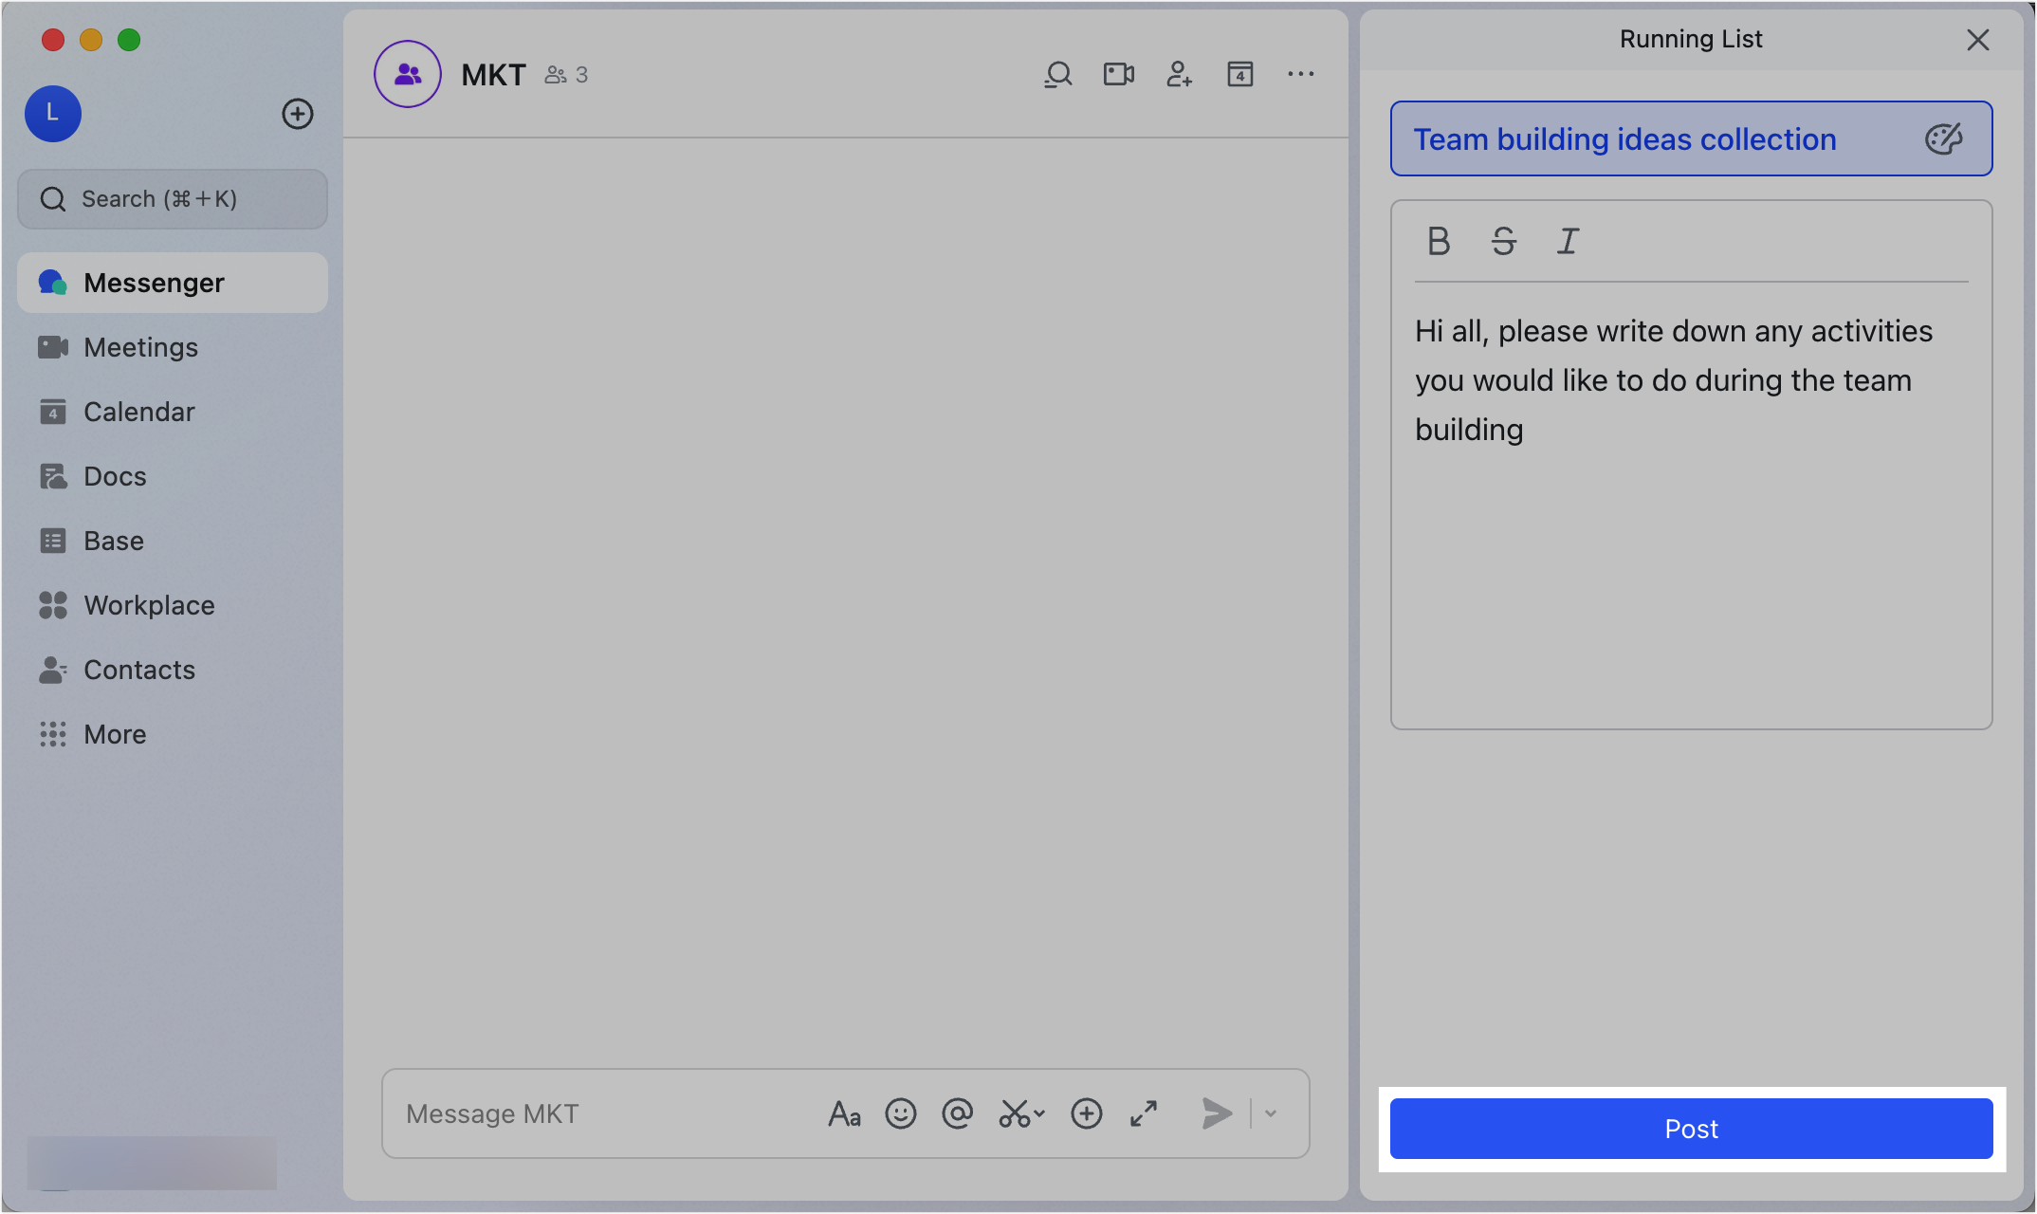Screen dimensions: 2037x1214
Task: Expand the screenshot scissors dropdown
Action: [1039, 1114]
